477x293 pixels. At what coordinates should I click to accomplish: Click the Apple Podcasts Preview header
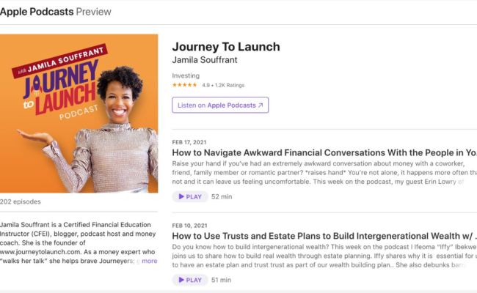(x=55, y=12)
